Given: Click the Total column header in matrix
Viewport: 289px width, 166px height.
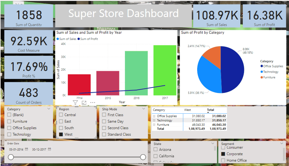Looking at the screenshot, I should (x=210, y=110).
